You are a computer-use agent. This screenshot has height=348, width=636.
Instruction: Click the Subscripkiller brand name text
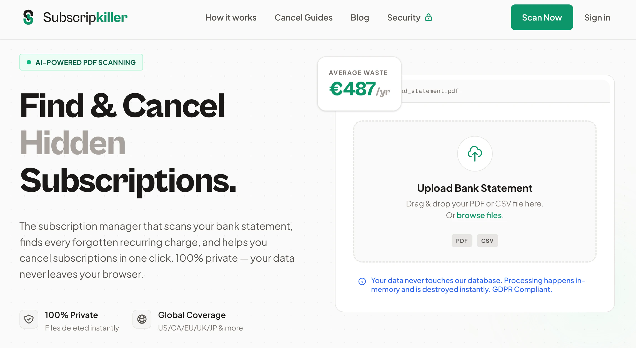coord(85,17)
